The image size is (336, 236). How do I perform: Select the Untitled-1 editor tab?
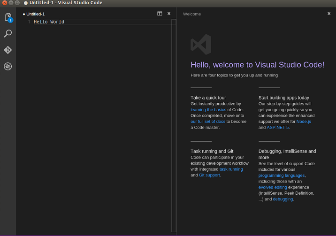(34, 14)
